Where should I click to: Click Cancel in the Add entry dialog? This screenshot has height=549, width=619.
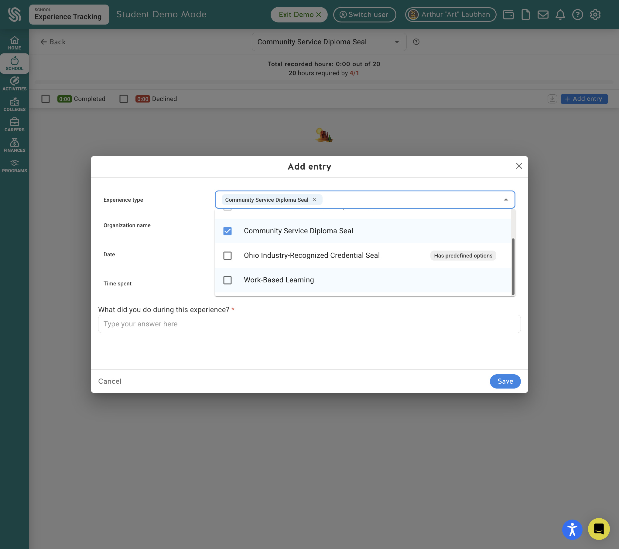pos(110,381)
